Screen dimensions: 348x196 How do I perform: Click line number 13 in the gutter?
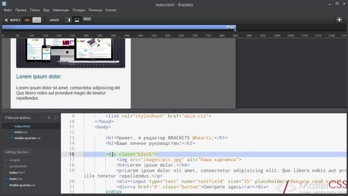tap(72, 138)
